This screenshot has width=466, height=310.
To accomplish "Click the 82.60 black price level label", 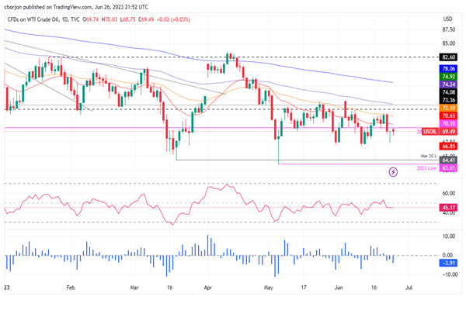I will click(x=448, y=57).
